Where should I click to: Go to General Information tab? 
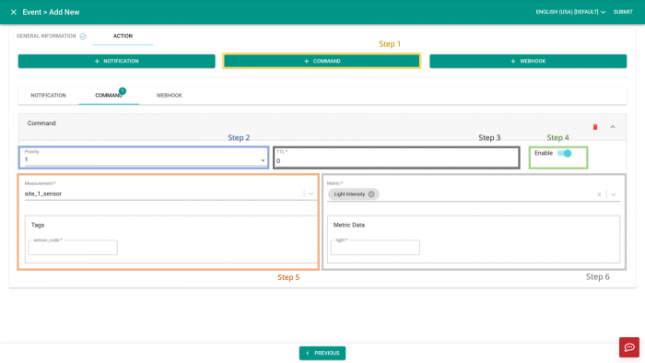click(x=46, y=36)
